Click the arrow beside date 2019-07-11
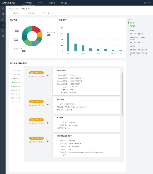This screenshot has height=174, width=153. click(x=21, y=82)
